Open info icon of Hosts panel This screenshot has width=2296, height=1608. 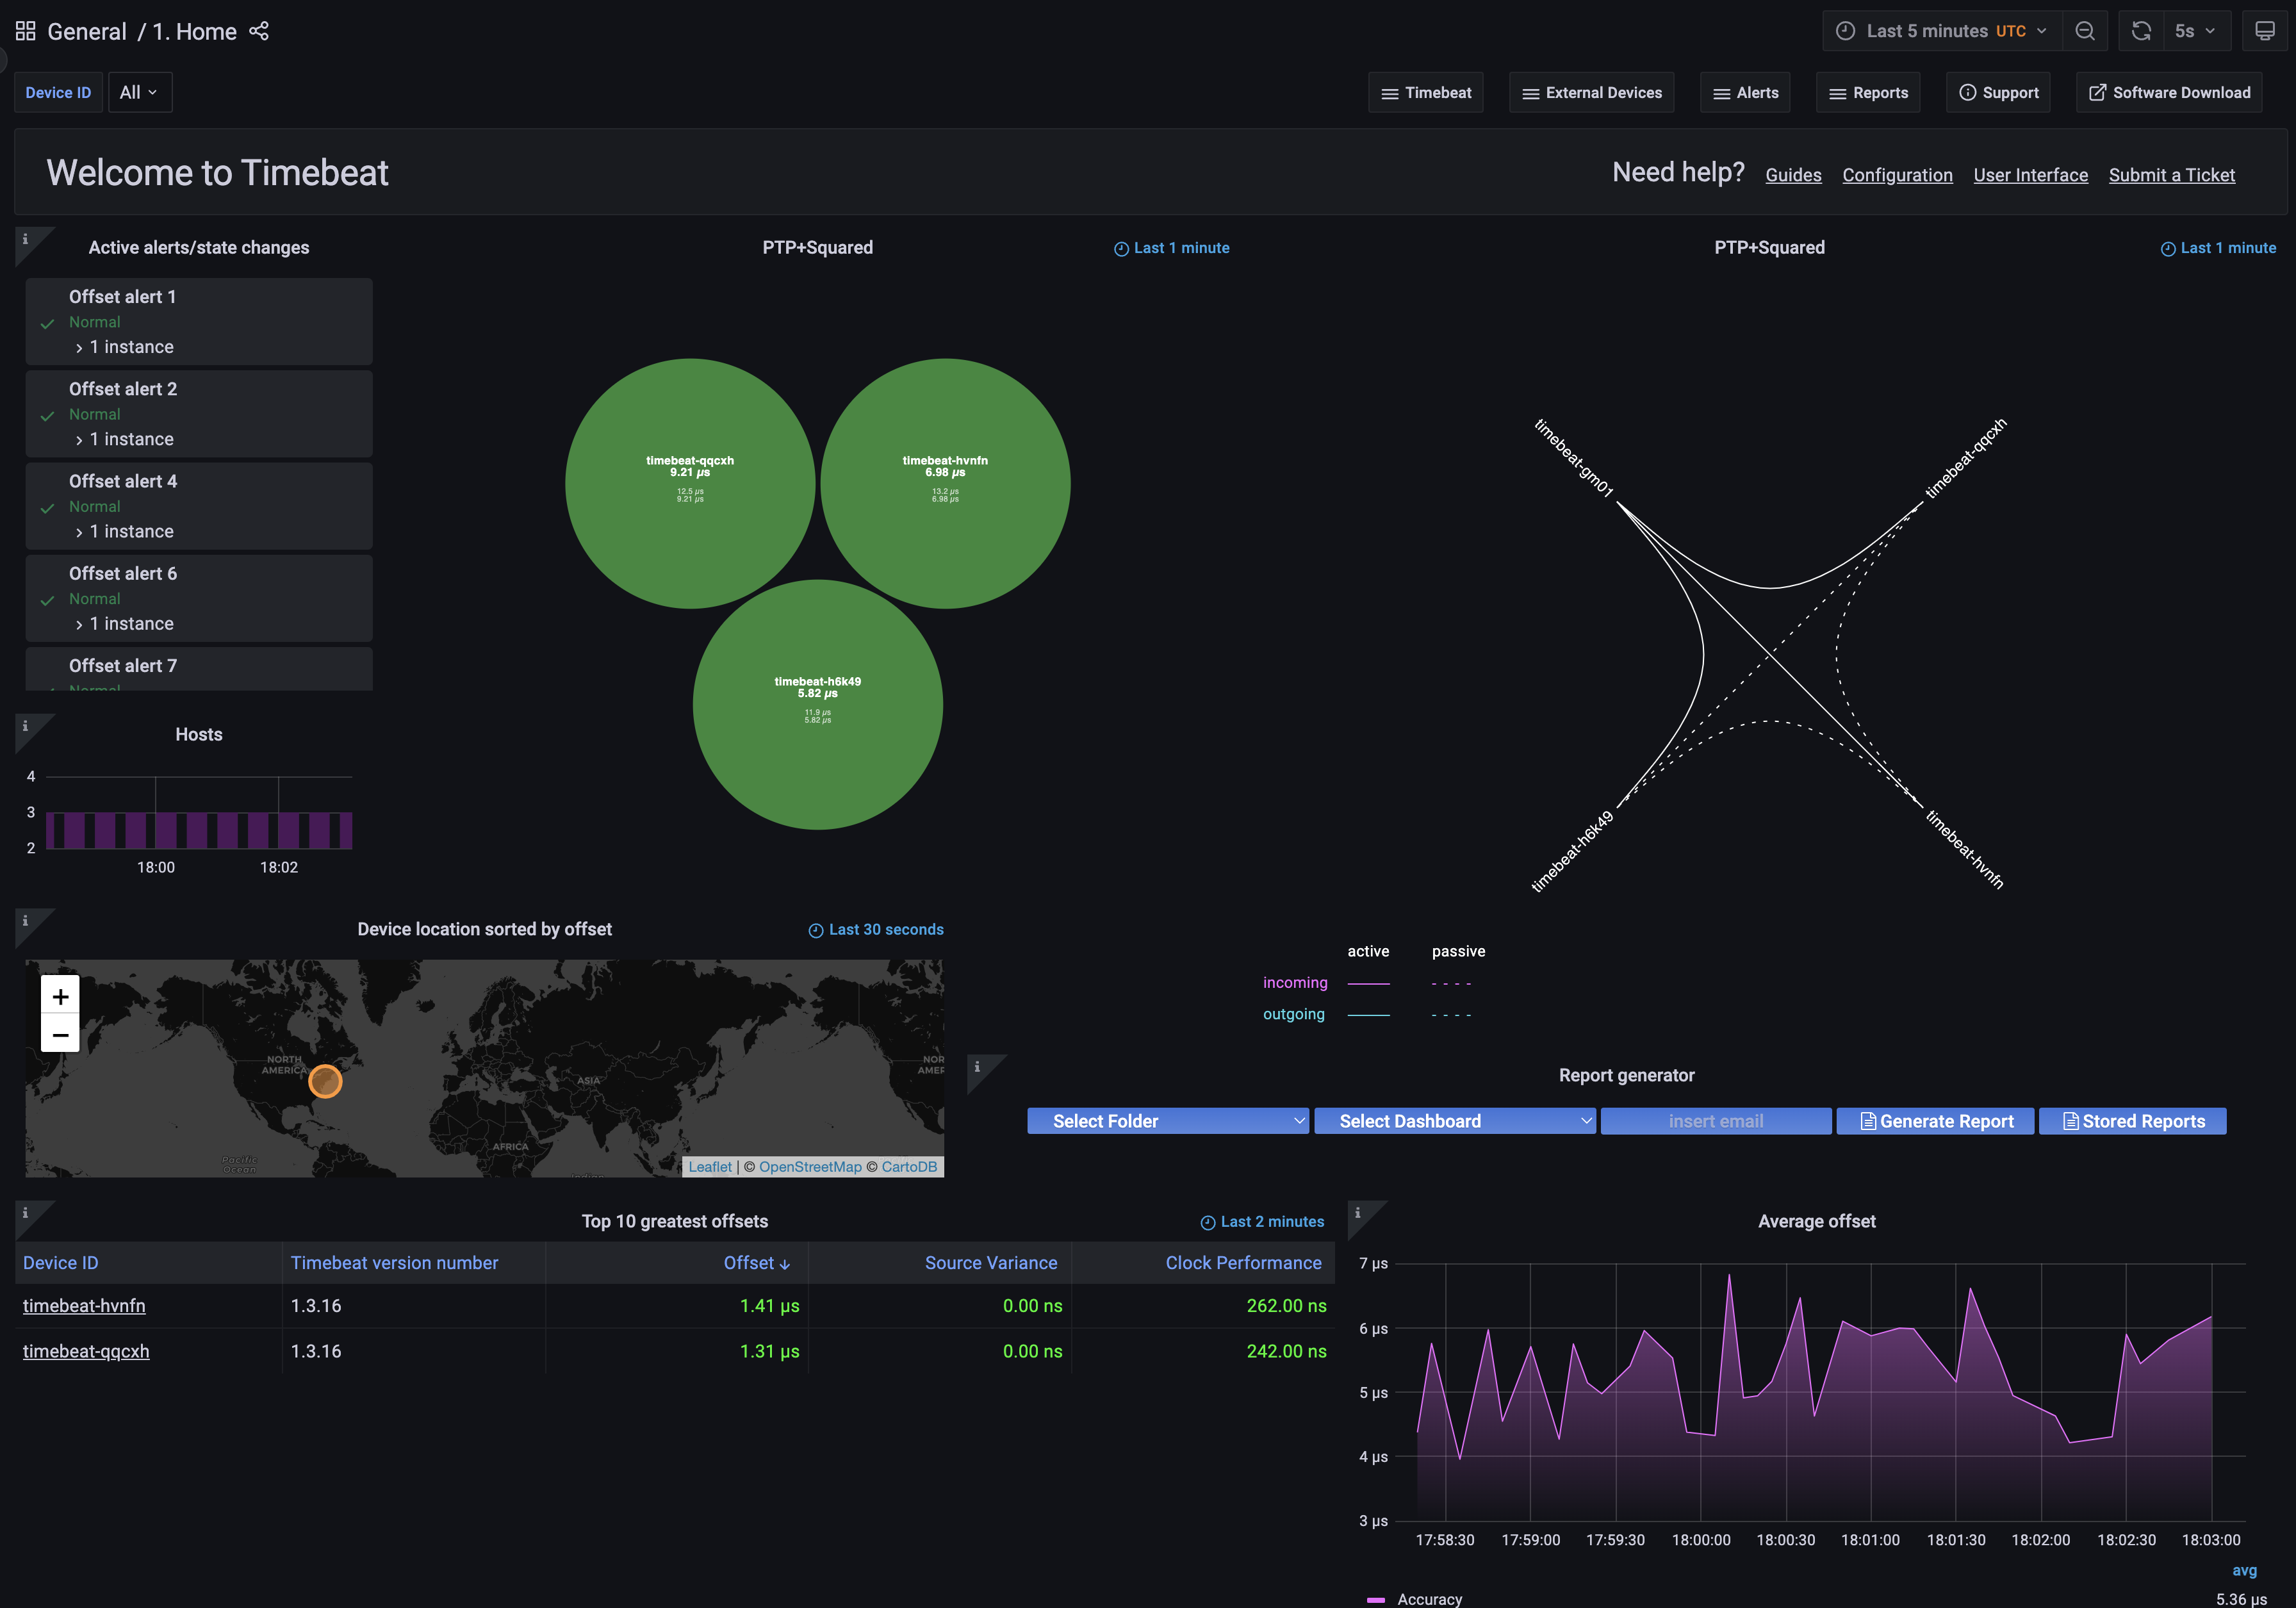tap(25, 726)
